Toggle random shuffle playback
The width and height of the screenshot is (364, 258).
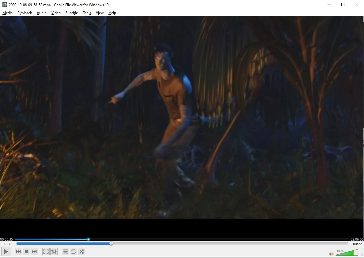pyautogui.click(x=82, y=252)
